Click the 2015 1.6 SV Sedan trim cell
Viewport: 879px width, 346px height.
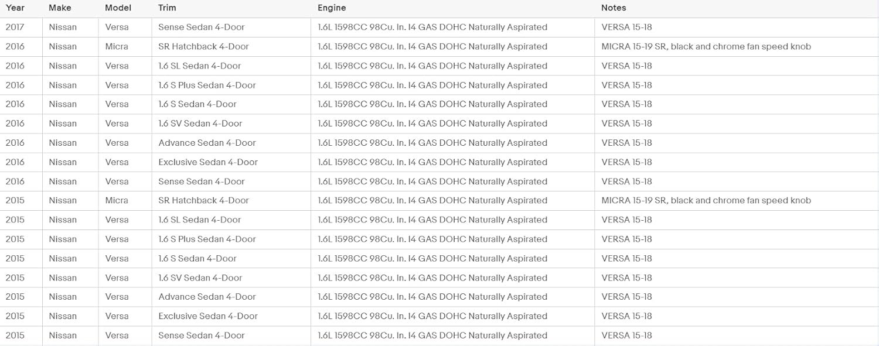click(x=200, y=278)
